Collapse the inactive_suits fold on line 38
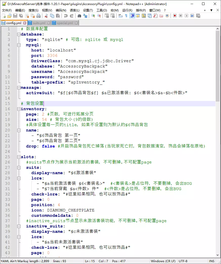Image resolution: width=221 pixels, height=264 pixels. click(19, 226)
